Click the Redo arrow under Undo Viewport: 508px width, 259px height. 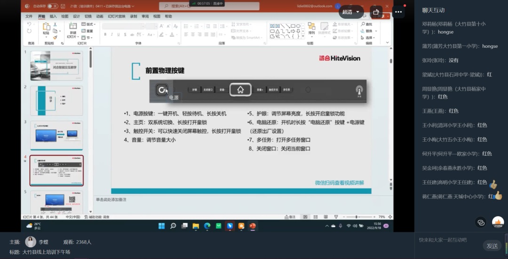point(29,31)
